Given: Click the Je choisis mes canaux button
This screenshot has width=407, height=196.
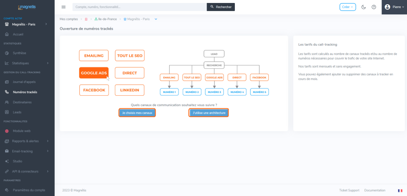Looking at the screenshot, I should point(137,113).
